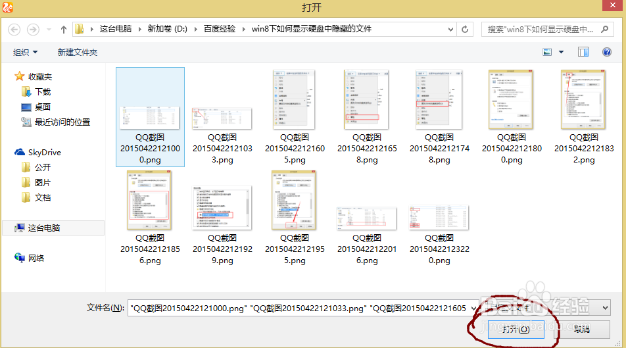Click 百度经验 in the address breadcrumb

pyautogui.click(x=220, y=29)
